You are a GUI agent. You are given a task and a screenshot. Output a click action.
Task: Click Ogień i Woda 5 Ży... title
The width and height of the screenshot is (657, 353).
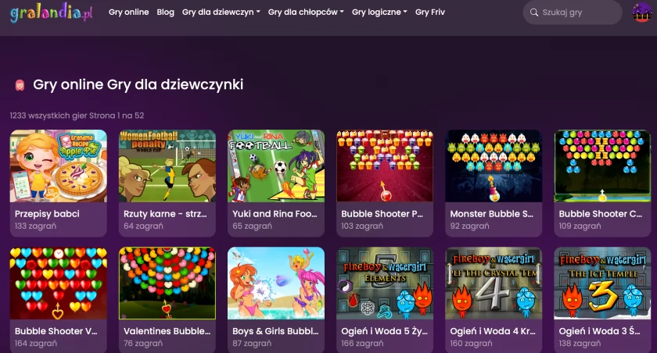click(x=384, y=331)
